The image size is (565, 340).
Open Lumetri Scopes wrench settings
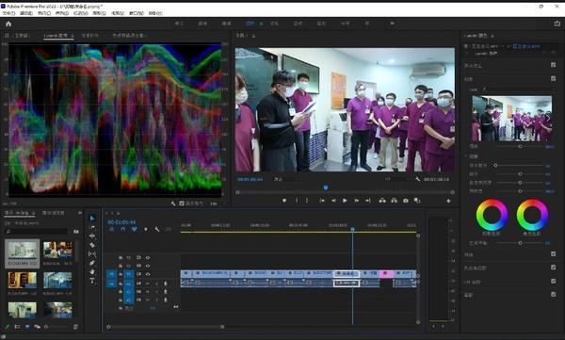click(x=173, y=203)
